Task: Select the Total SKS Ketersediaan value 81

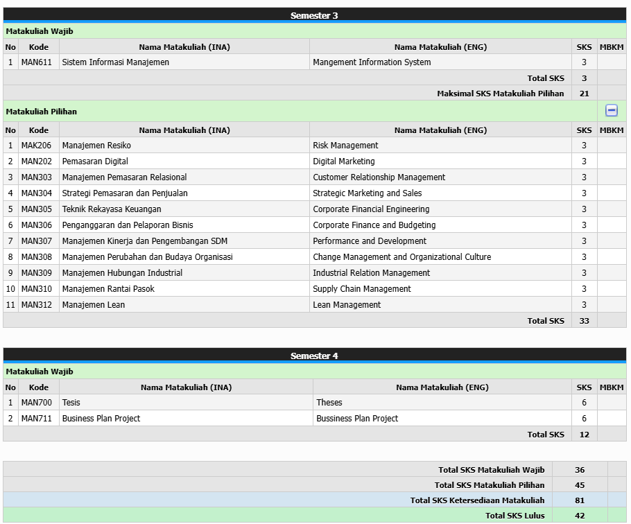Action: [x=580, y=500]
